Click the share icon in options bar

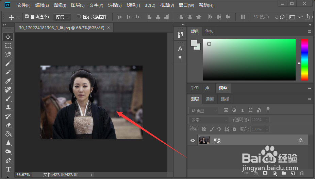tap(307, 17)
